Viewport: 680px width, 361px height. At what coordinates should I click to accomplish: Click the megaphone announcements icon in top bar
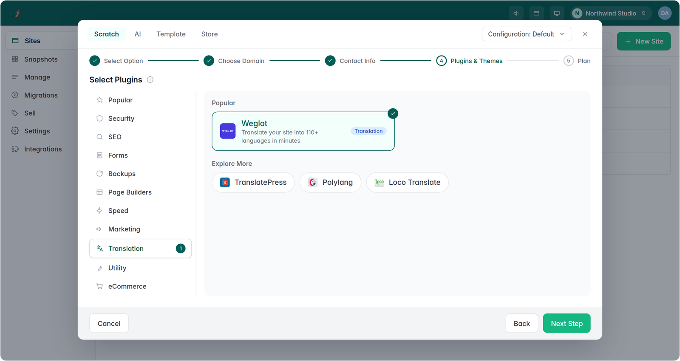point(516,13)
